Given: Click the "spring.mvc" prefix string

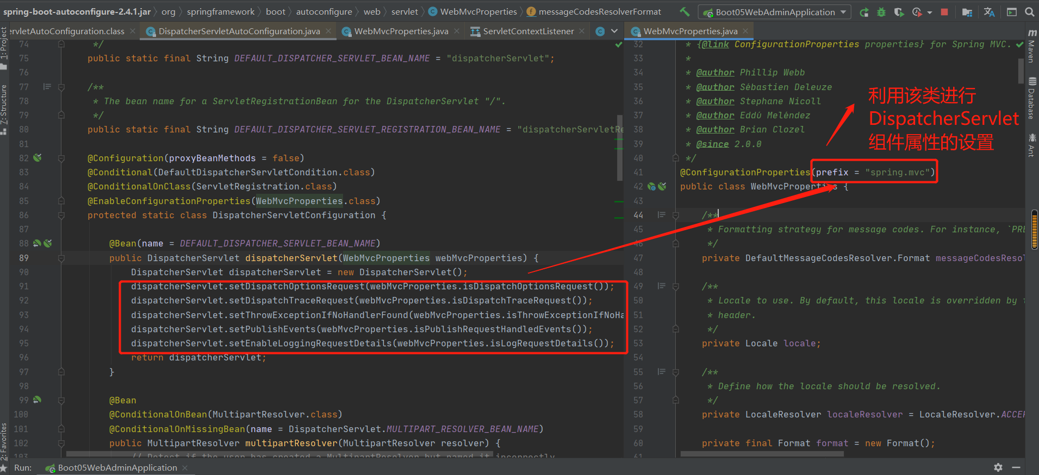Looking at the screenshot, I should 897,172.
